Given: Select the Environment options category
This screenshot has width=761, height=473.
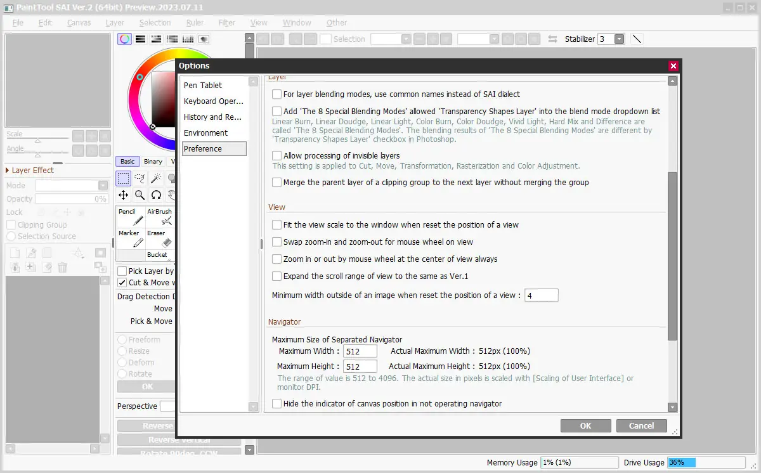Looking at the screenshot, I should tap(214, 133).
